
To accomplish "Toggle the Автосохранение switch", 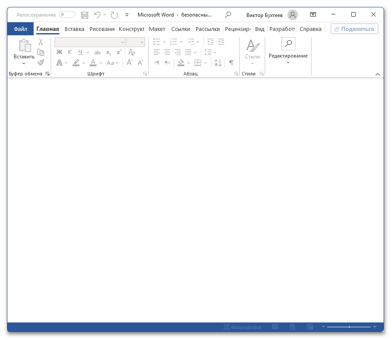I will point(66,14).
